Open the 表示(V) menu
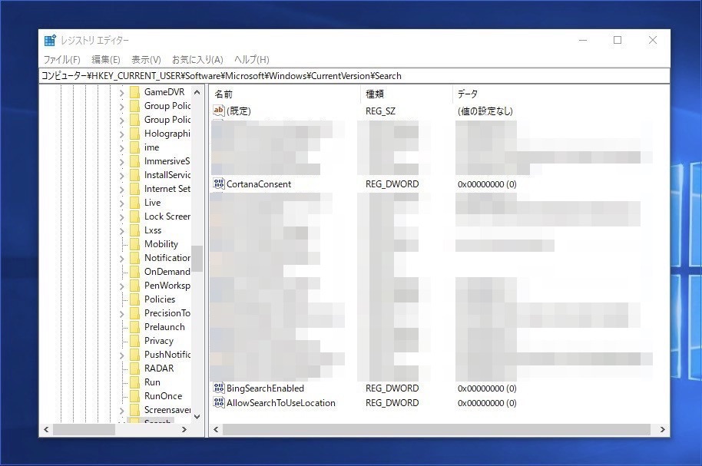This screenshot has height=466, width=702. pos(146,60)
